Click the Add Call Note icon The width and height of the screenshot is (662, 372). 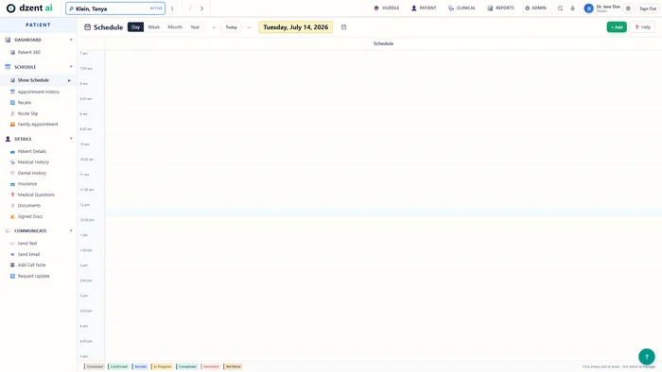pos(12,265)
